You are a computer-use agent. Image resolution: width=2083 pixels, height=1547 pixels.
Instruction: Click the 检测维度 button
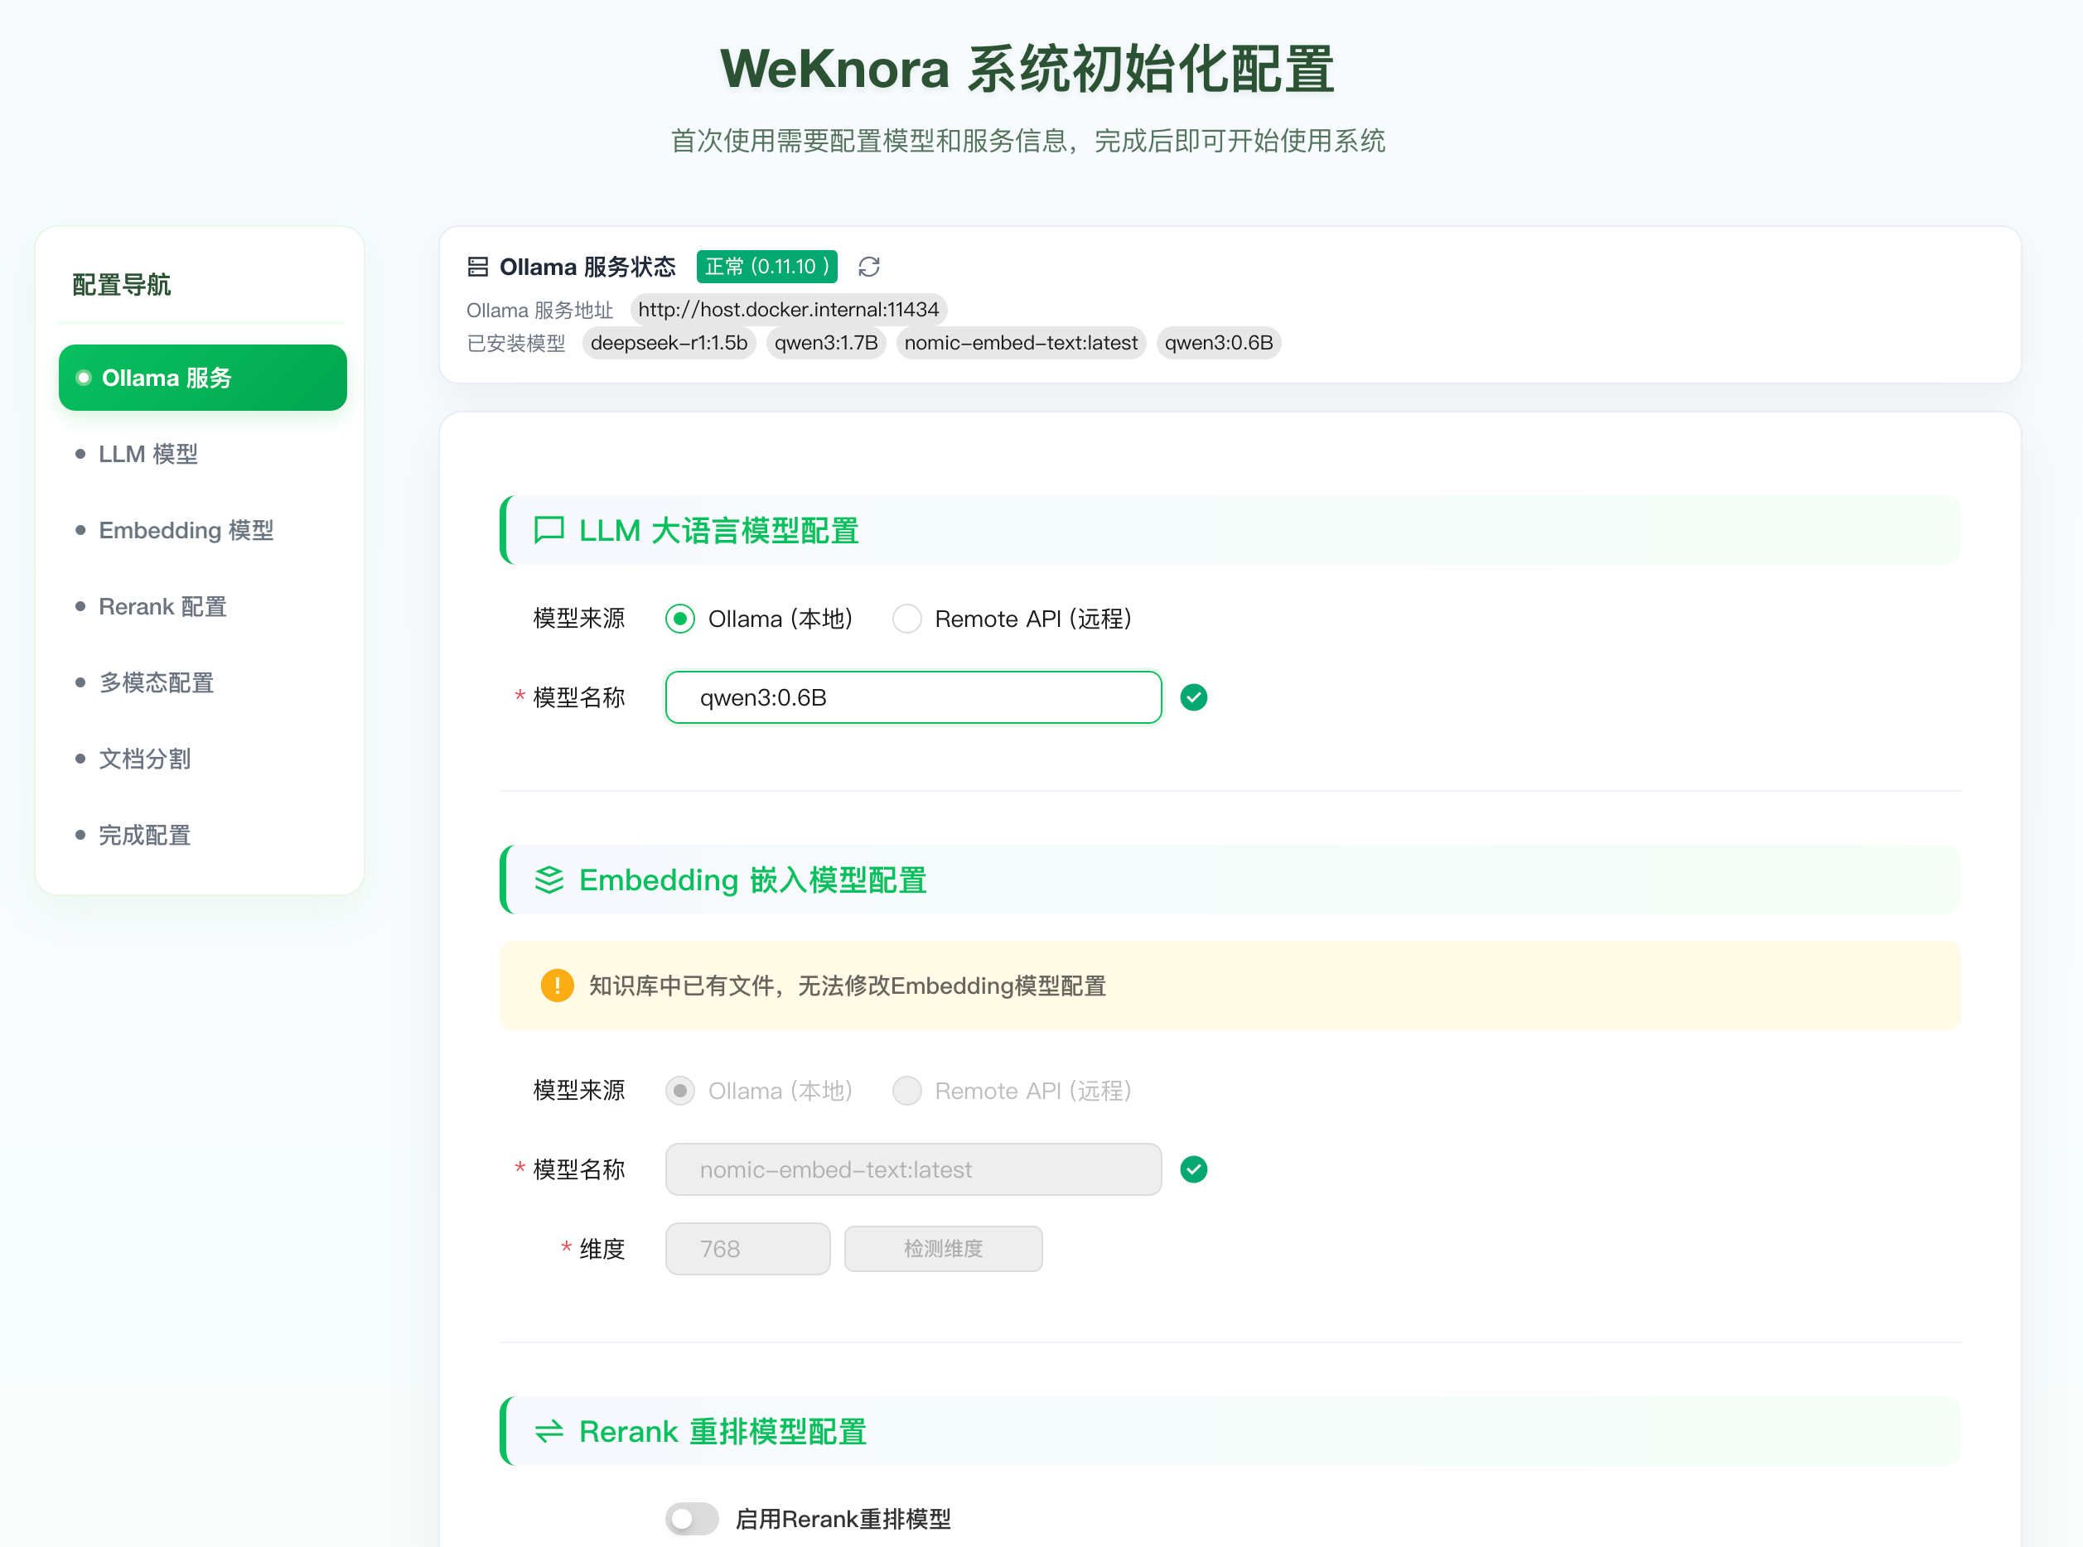coord(943,1248)
